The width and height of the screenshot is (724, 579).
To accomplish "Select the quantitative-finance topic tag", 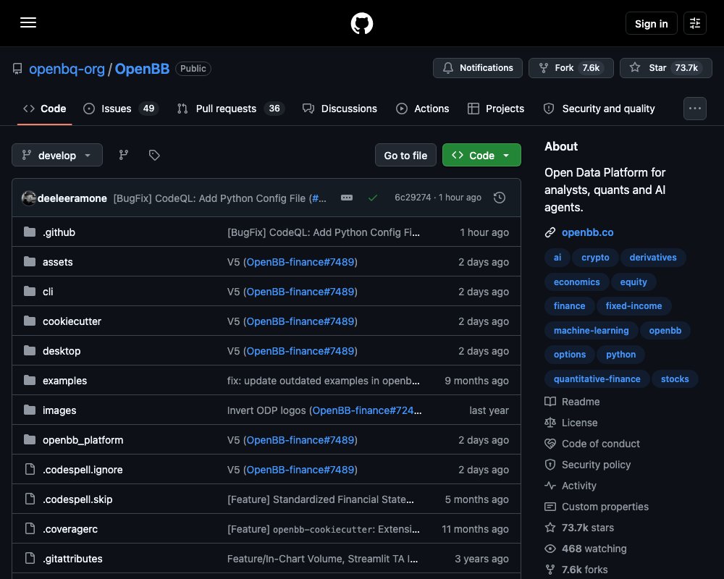I will tap(597, 379).
